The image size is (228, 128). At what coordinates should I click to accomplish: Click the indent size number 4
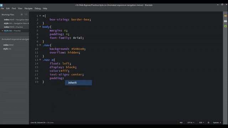220,122
